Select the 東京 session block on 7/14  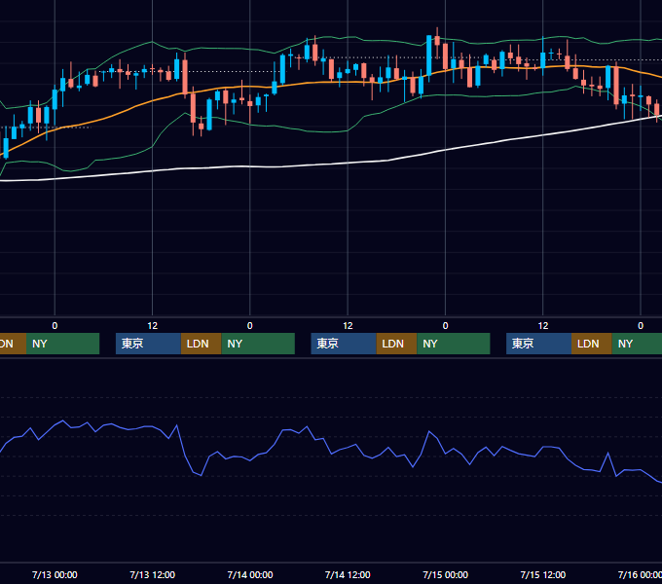[344, 344]
